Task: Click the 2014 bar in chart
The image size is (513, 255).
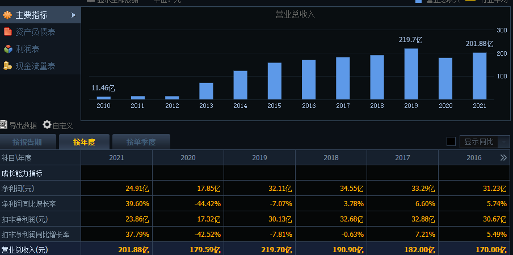Action: (241, 85)
